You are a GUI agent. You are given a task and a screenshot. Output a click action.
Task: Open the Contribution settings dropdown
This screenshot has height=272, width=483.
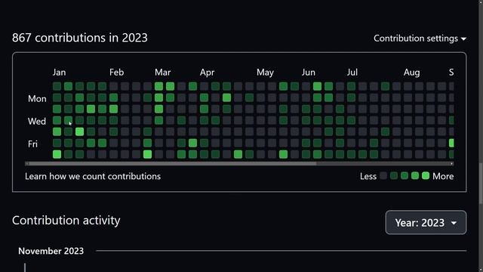click(420, 39)
